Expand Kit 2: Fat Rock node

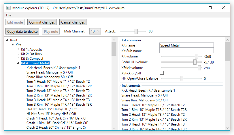pos(18,54)
